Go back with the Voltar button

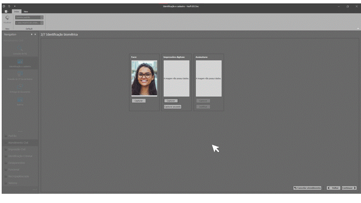tap(333, 188)
